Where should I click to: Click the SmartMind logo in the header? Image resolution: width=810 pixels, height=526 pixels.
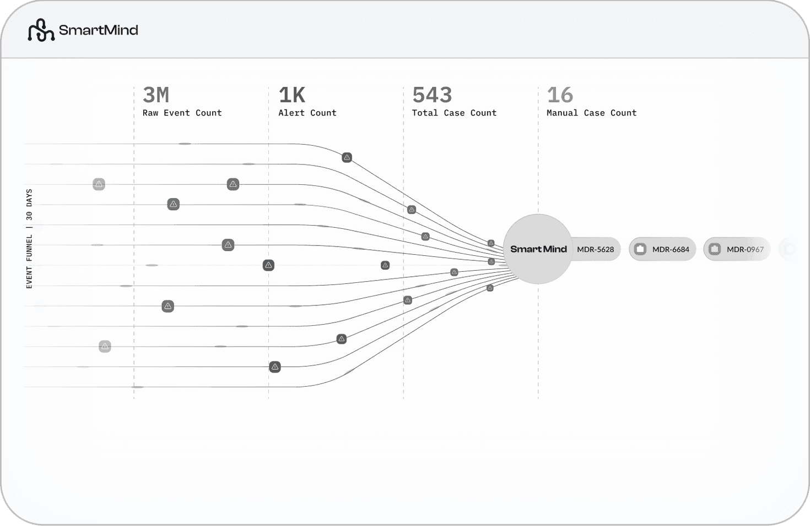click(x=41, y=30)
